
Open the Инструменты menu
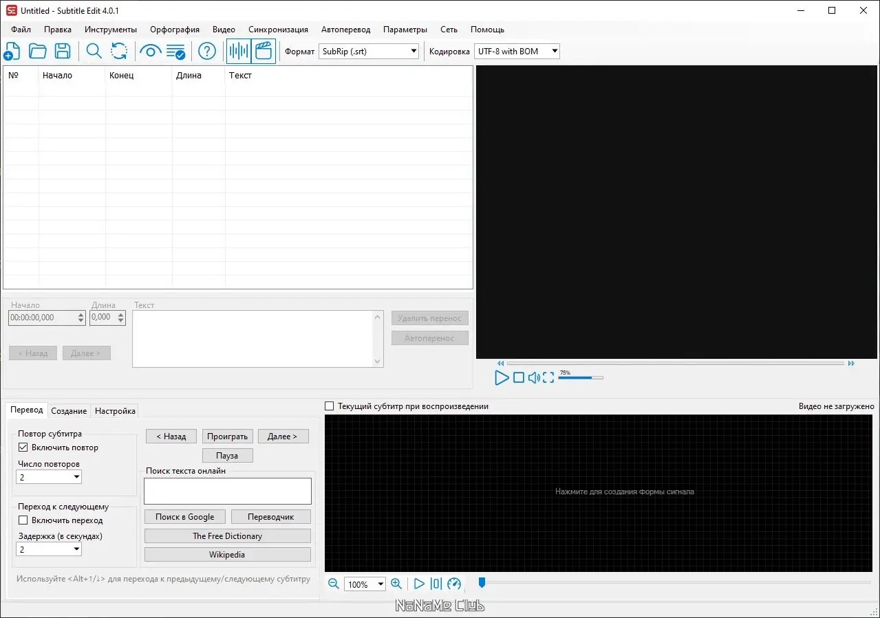click(x=111, y=30)
